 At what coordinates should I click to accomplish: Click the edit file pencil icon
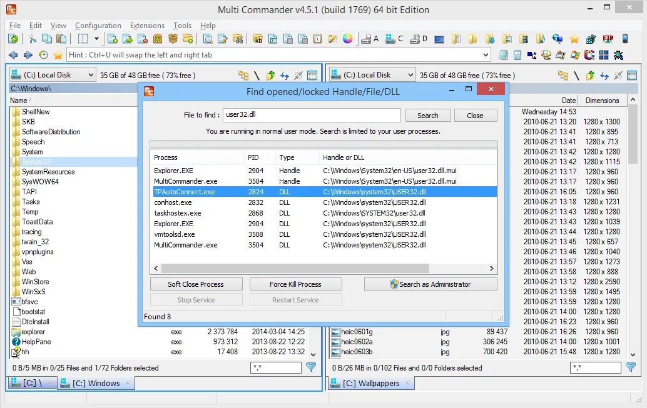[222, 39]
